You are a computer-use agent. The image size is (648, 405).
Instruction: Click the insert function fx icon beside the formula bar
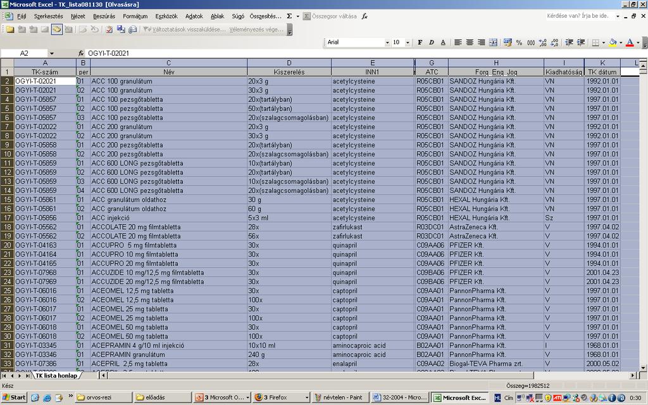81,53
